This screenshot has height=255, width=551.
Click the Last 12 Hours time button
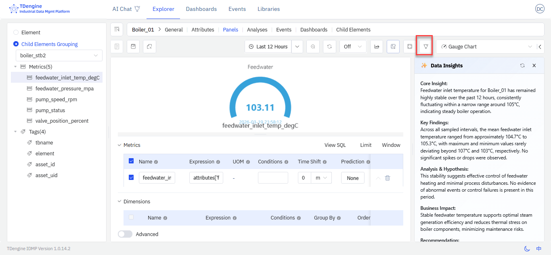tap(268, 46)
